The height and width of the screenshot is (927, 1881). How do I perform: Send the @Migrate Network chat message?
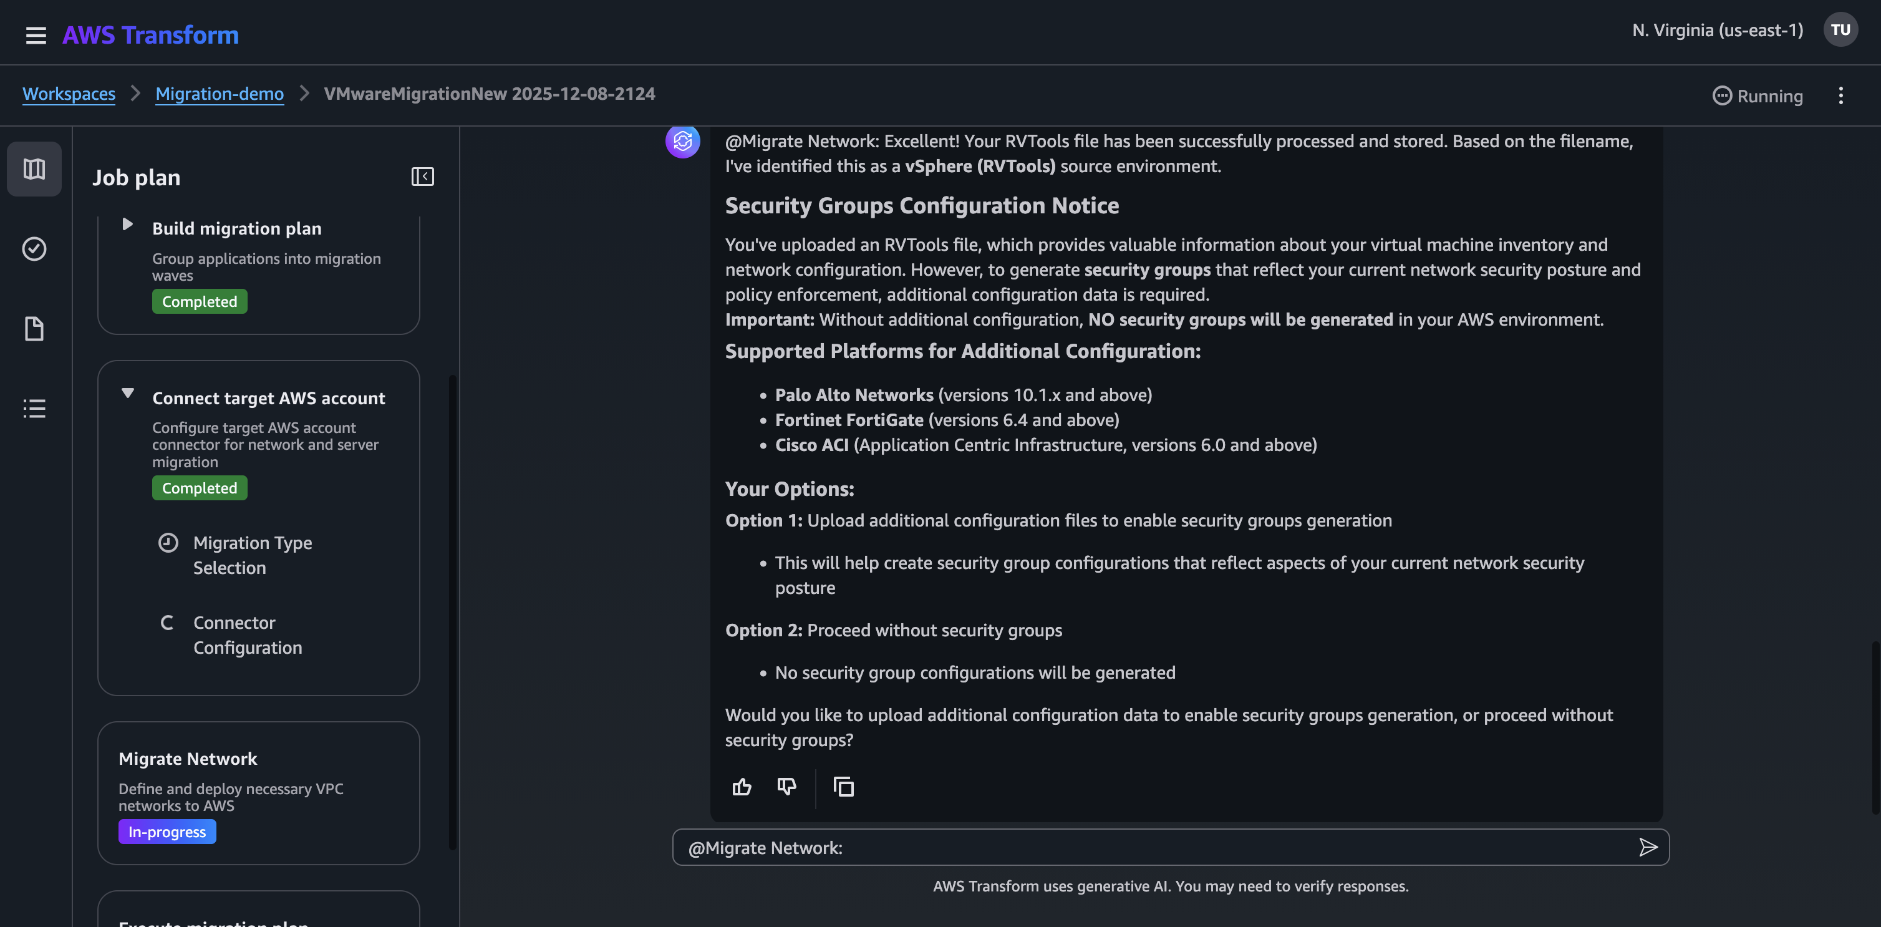pyautogui.click(x=1648, y=847)
